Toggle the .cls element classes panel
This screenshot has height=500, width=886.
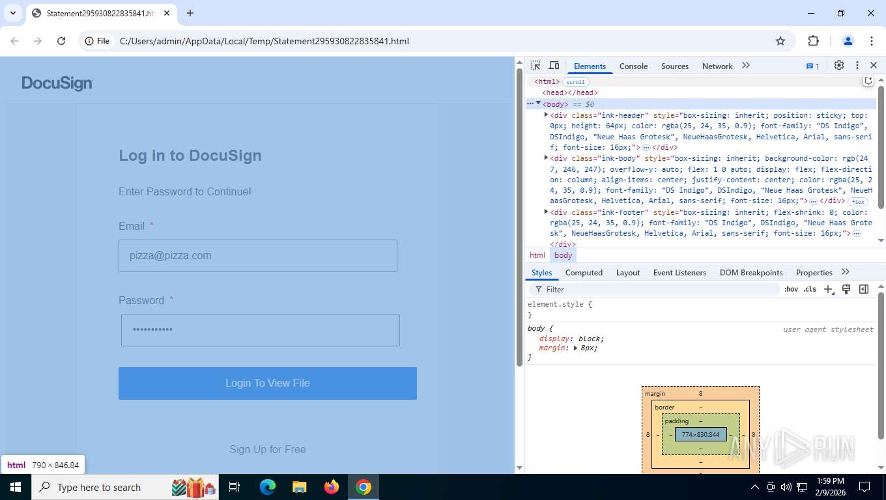pyautogui.click(x=810, y=289)
